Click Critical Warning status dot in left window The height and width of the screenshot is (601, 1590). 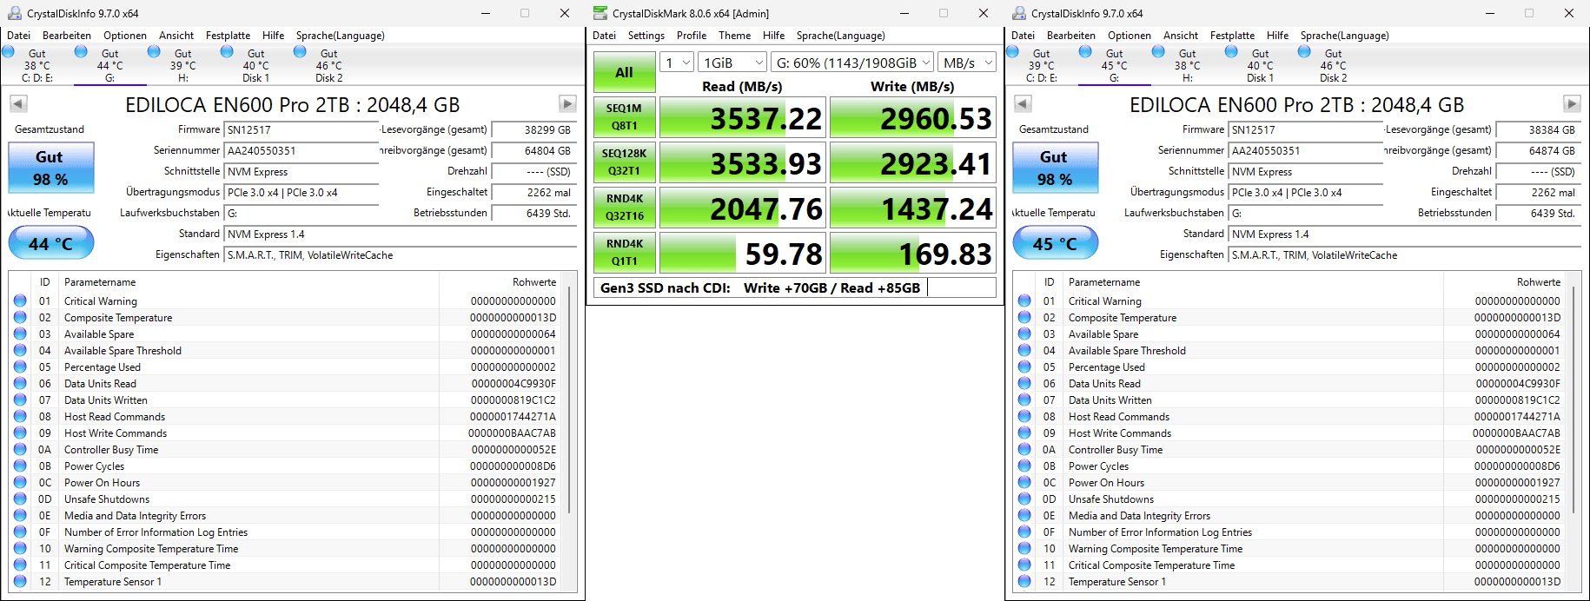click(x=20, y=300)
